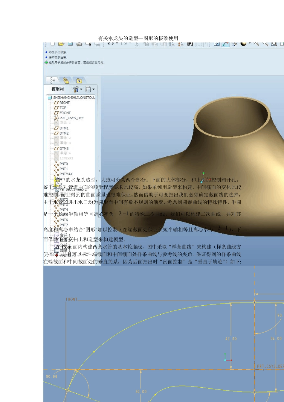
Task: Click the undo arrow icon
Action: click(x=110, y=44)
